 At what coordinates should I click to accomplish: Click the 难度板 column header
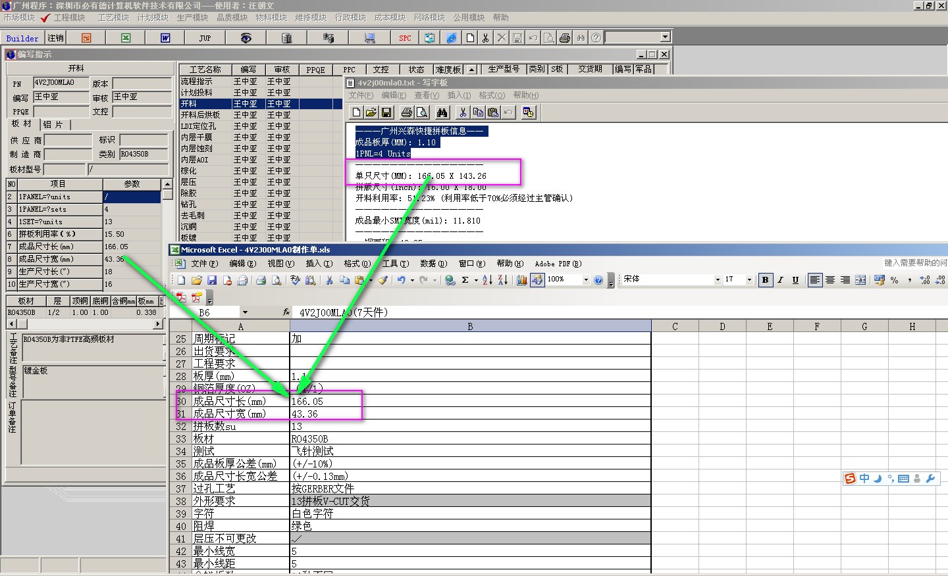[x=448, y=69]
